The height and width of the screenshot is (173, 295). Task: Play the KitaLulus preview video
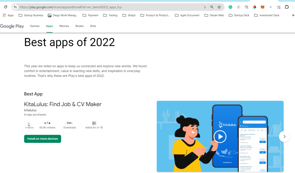coord(220,136)
